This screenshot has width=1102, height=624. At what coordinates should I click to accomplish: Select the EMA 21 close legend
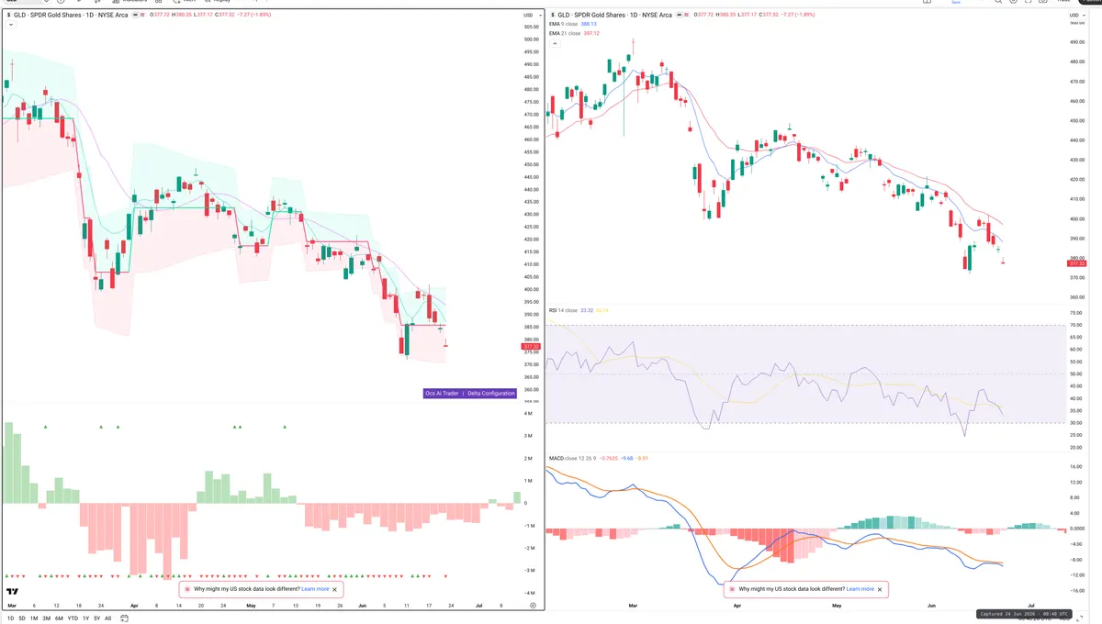coord(565,33)
